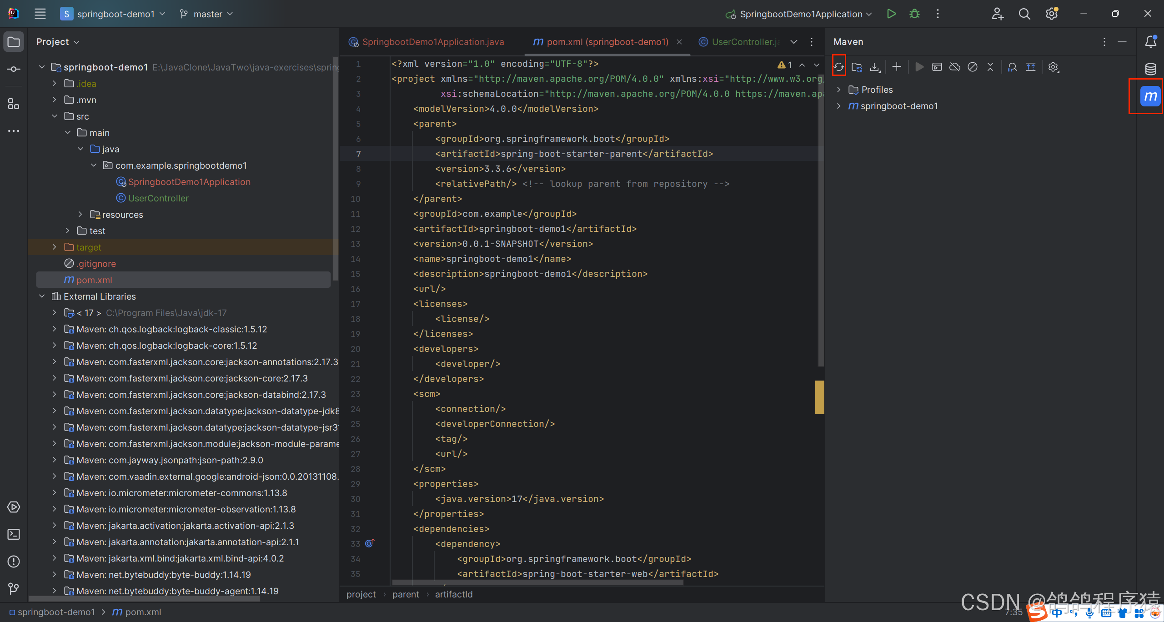Switch to SpringbootDemo1Application.java tab
The width and height of the screenshot is (1164, 622).
coord(427,42)
